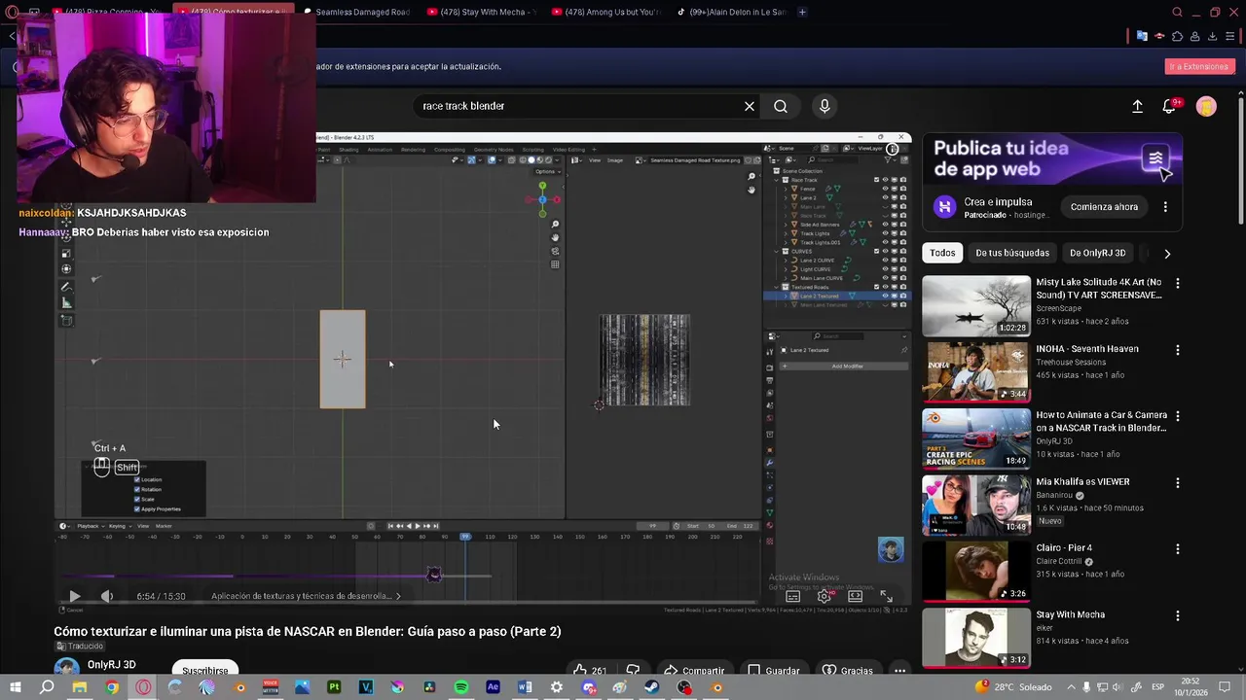Open After Effects from the taskbar

click(493, 687)
